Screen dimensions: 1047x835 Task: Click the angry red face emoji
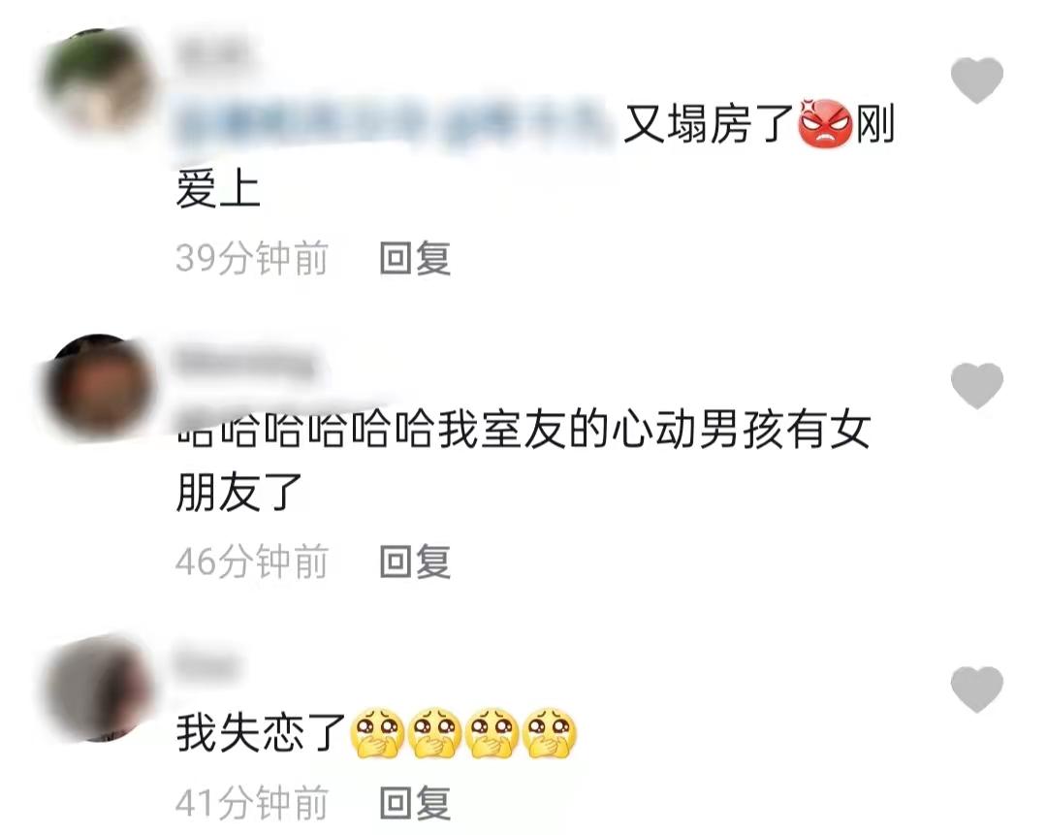coord(825,123)
